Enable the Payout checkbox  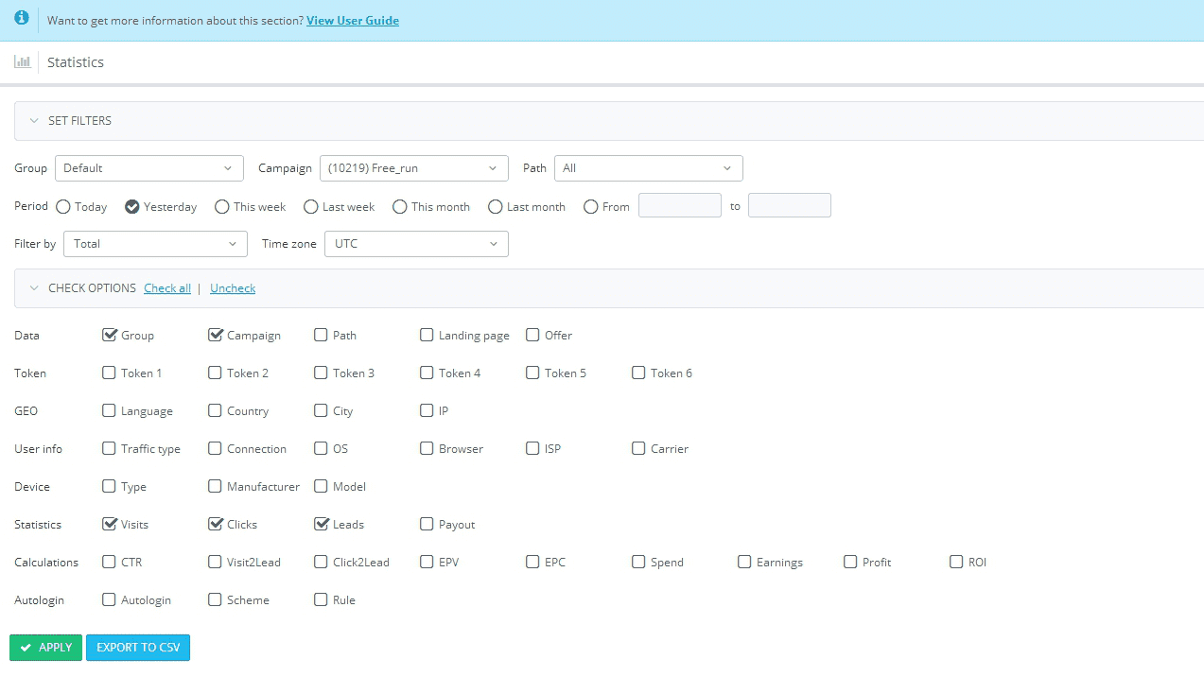click(427, 524)
